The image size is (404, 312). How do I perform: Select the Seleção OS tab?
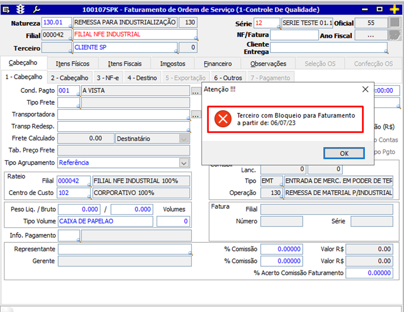[320, 64]
